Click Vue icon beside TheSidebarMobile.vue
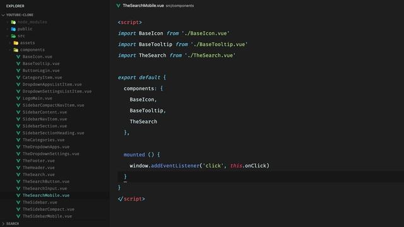 coord(18,216)
